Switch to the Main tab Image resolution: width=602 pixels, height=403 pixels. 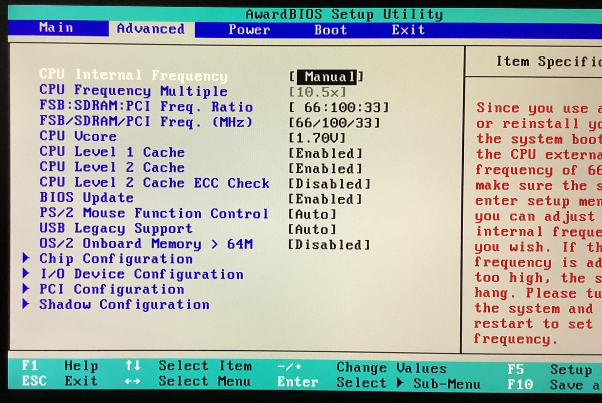(56, 28)
